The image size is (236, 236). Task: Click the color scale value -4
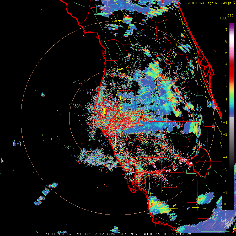(x=225, y=158)
